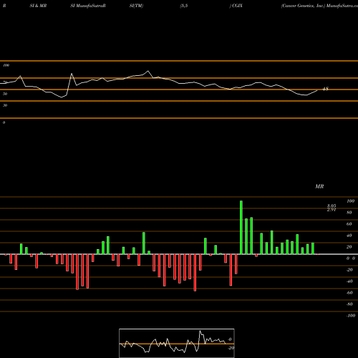The height and width of the screenshot is (358, 358).
Task: Click the MR axis label '-100'
Action: pos(351,316)
